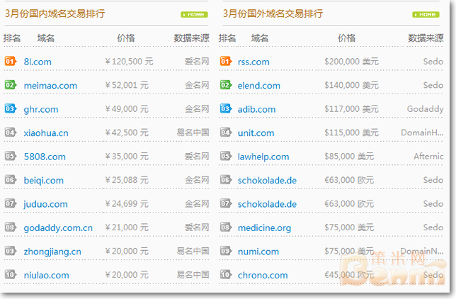
Task: Select the price ¥49,000 元
Action: tap(127, 109)
